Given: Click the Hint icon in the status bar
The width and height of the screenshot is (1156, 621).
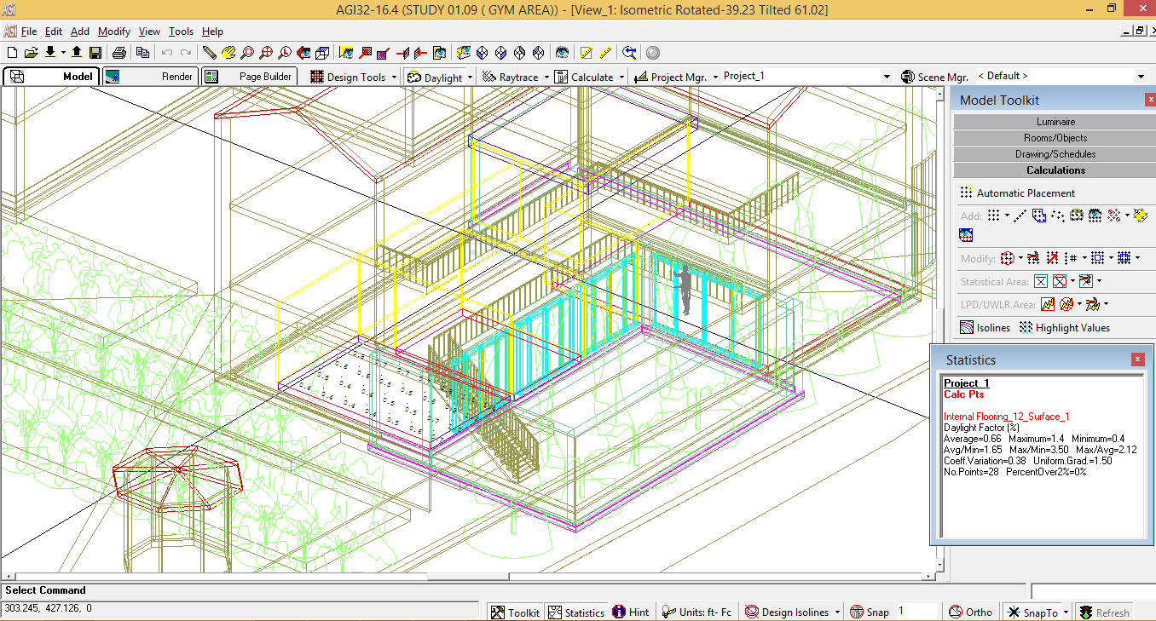Looking at the screenshot, I should click(632, 612).
